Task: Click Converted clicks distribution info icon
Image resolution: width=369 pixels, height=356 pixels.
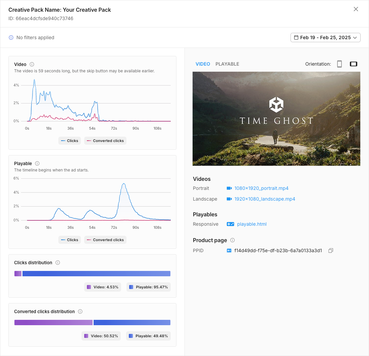Action: [x=80, y=311]
